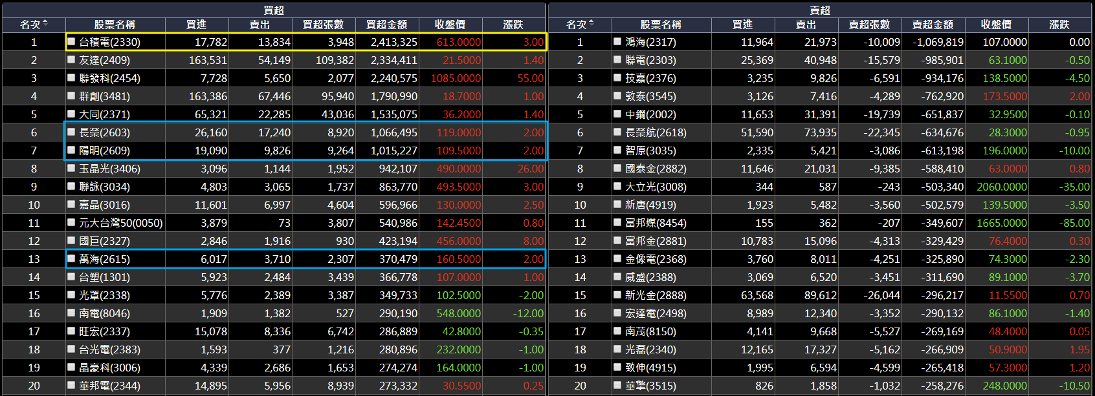Check the box beside 聯發科(2454)
Screen dimensions: 1095x396
[72, 78]
